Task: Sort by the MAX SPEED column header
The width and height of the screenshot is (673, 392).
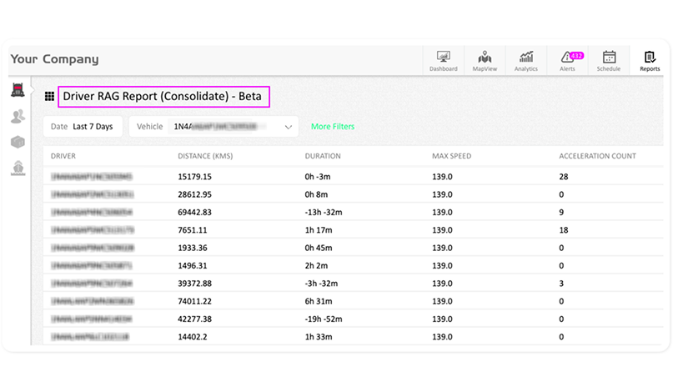Action: click(x=453, y=156)
